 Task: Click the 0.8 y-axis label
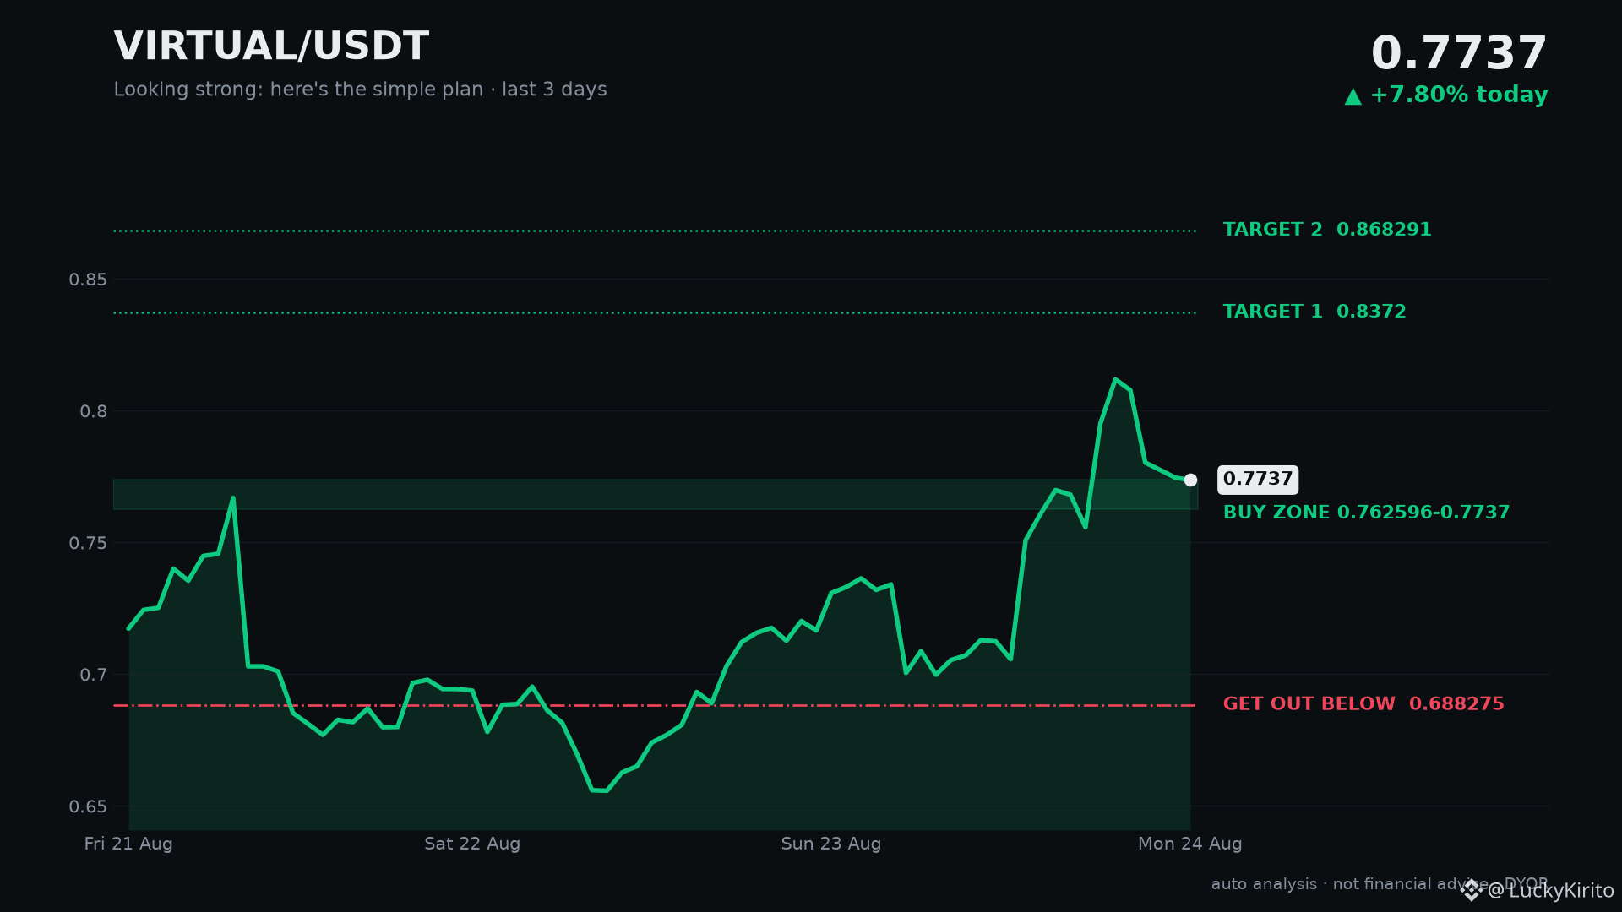(94, 411)
